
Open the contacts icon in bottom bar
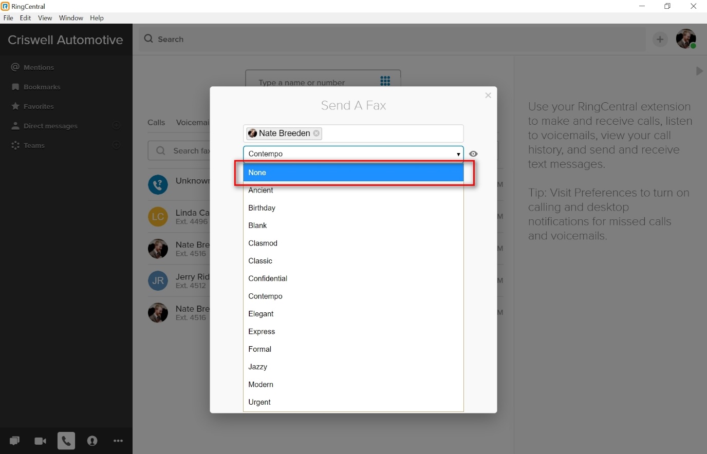click(x=92, y=441)
